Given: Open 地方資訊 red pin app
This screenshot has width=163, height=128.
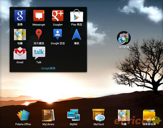Looking at the screenshot, I should tap(39, 35).
